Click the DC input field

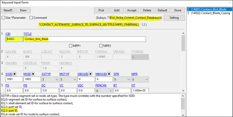50,90
